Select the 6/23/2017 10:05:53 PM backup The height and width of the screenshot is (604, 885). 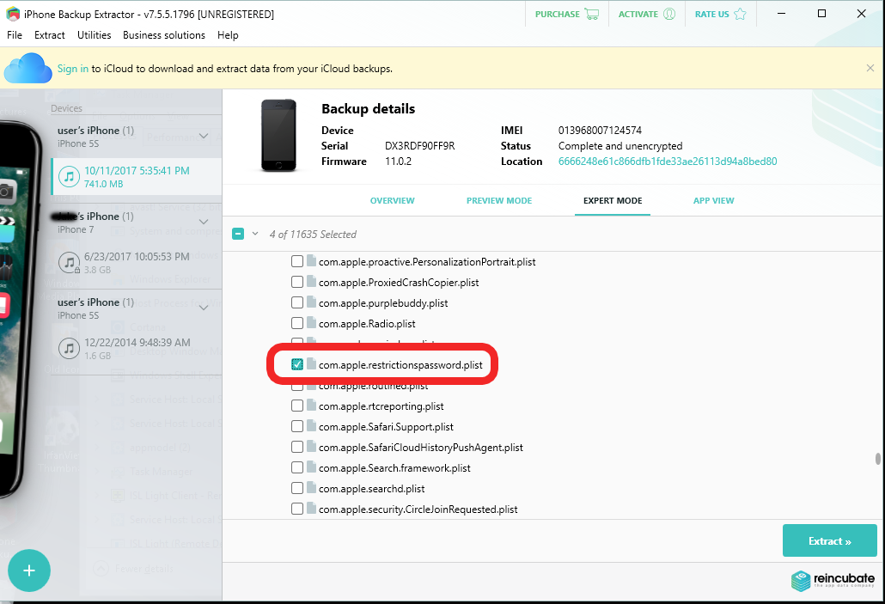(136, 263)
